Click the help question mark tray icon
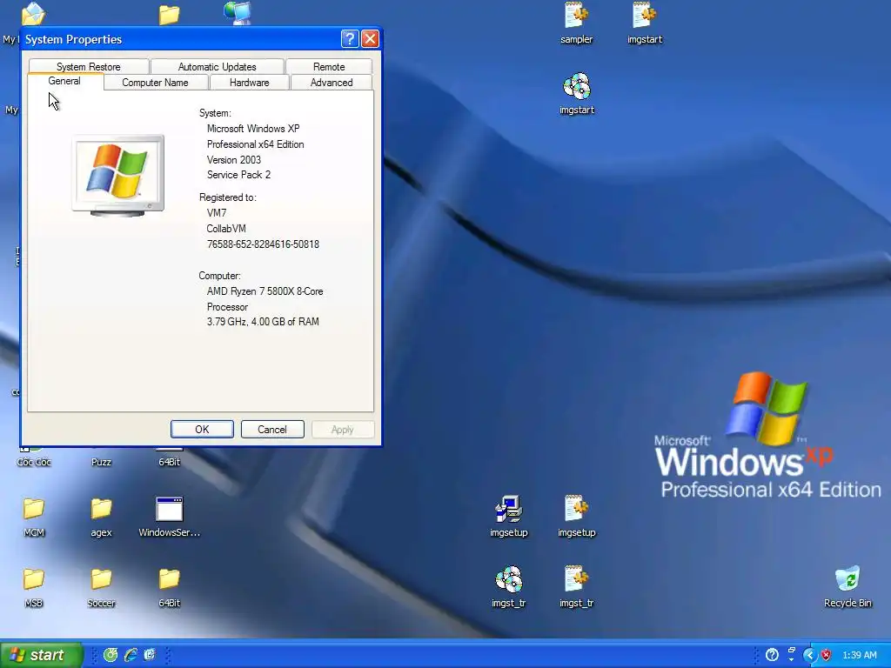 772,655
